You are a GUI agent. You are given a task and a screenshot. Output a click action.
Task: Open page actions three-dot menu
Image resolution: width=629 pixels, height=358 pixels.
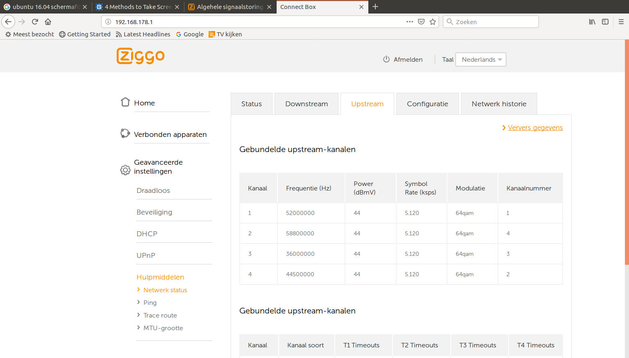coord(410,22)
